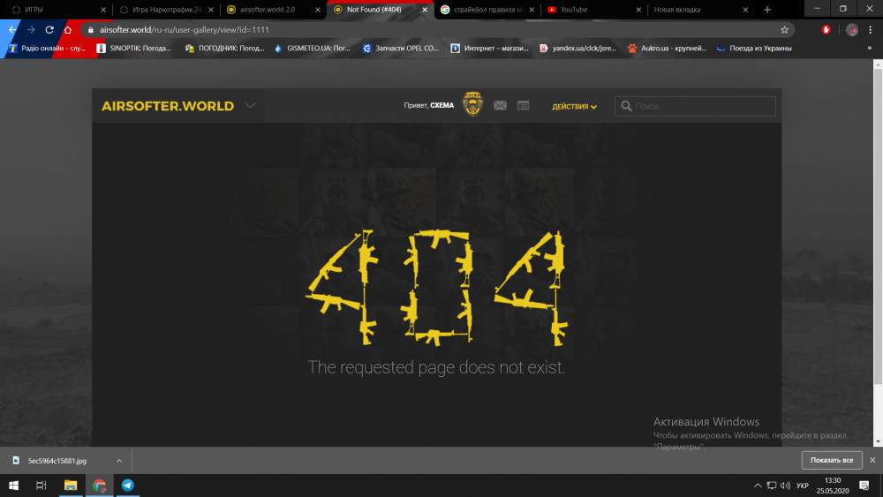Click the network tray icon
This screenshot has width=883, height=497.
point(772,486)
